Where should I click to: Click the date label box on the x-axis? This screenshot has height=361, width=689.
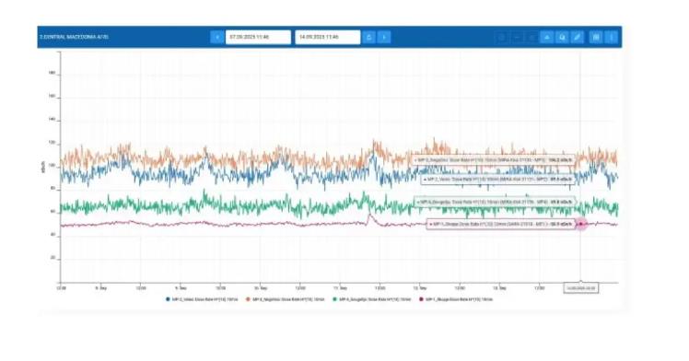tap(581, 288)
